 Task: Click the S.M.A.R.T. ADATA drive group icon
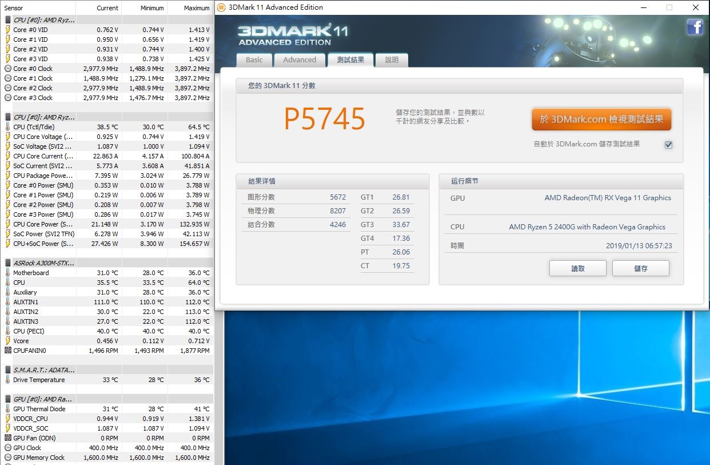[x=7, y=370]
